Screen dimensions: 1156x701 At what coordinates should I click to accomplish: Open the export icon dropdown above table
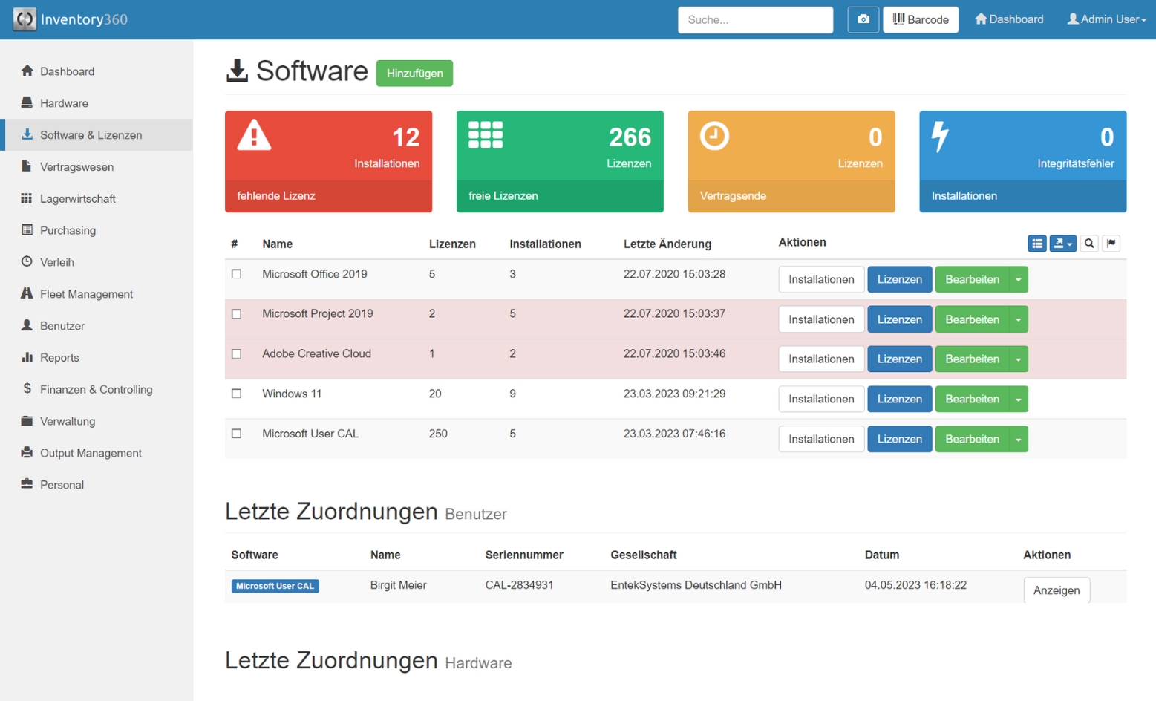tap(1062, 244)
